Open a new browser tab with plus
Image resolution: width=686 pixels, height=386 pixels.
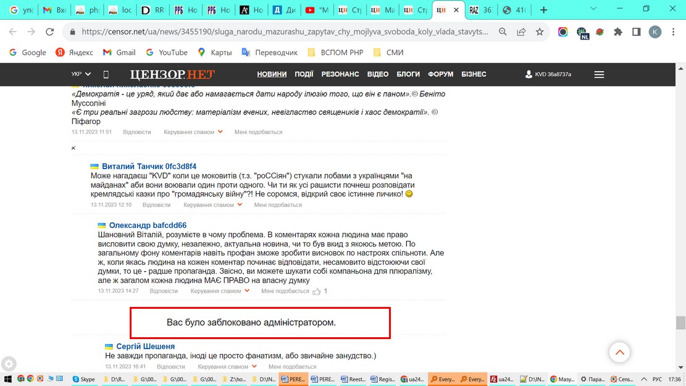tap(543, 10)
